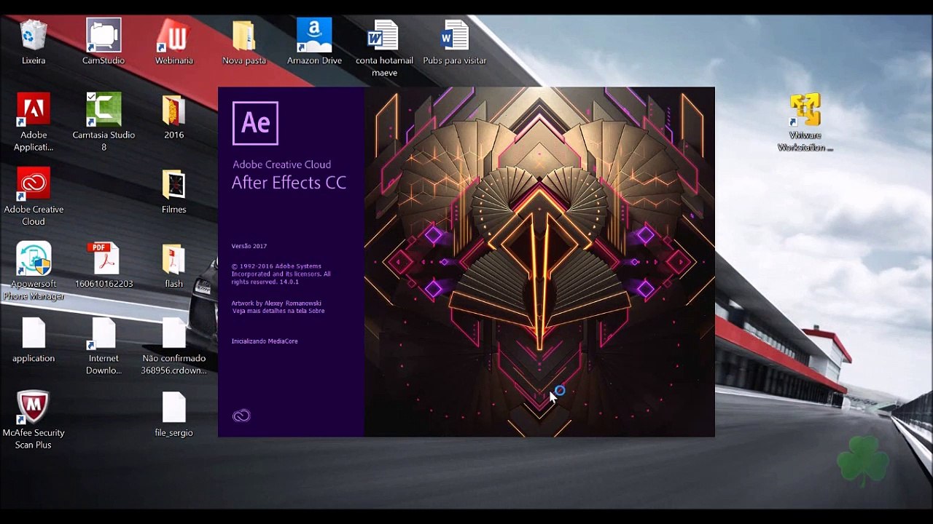Image resolution: width=933 pixels, height=524 pixels.
Task: Select the Apowersoft Phone Manager shortcut
Action: (34, 271)
